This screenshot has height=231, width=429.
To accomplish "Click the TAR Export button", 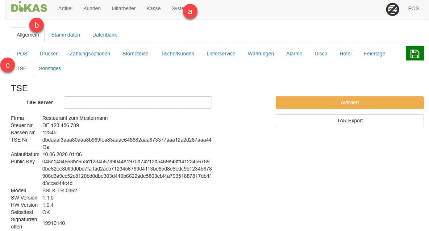I will pyautogui.click(x=349, y=121).
